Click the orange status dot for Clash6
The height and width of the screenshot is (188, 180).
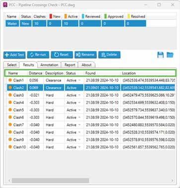coord(10,117)
